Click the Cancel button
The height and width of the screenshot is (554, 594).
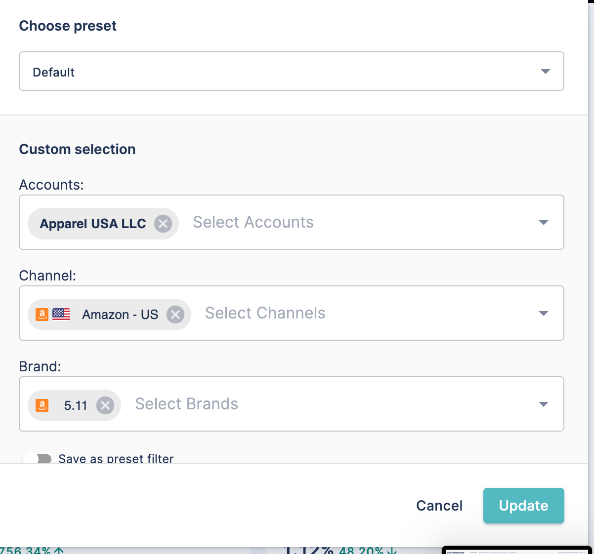pos(439,506)
